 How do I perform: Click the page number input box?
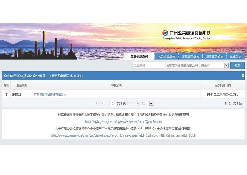[x=113, y=103]
